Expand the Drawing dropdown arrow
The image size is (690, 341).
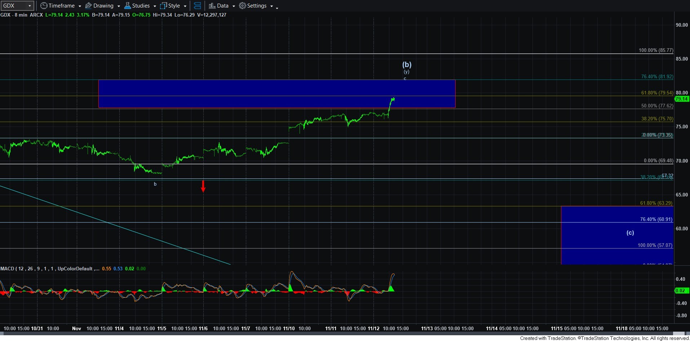[x=119, y=6]
